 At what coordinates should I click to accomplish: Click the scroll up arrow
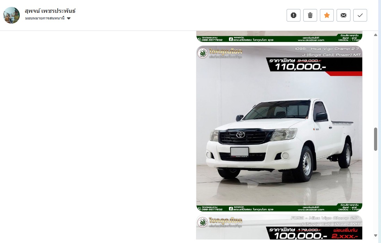[x=375, y=35]
